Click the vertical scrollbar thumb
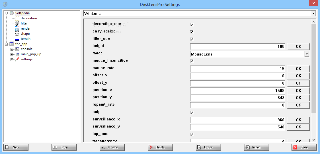320x154 pixels. coord(314,68)
